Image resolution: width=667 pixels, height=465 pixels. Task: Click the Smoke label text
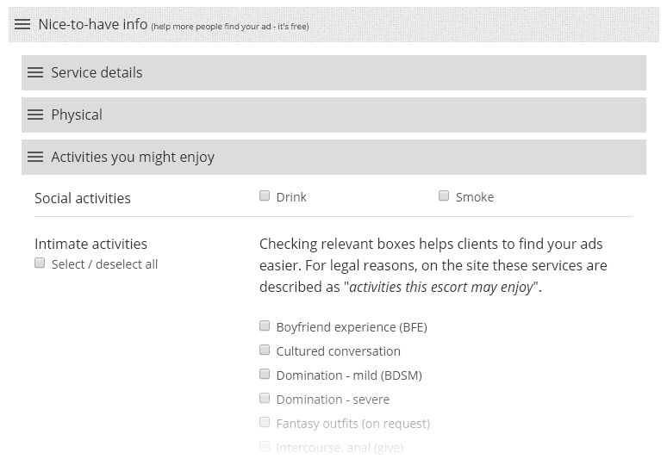click(x=475, y=197)
